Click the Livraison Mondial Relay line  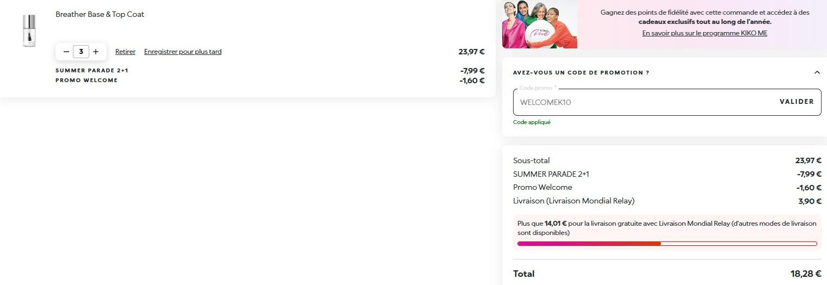tap(667, 201)
